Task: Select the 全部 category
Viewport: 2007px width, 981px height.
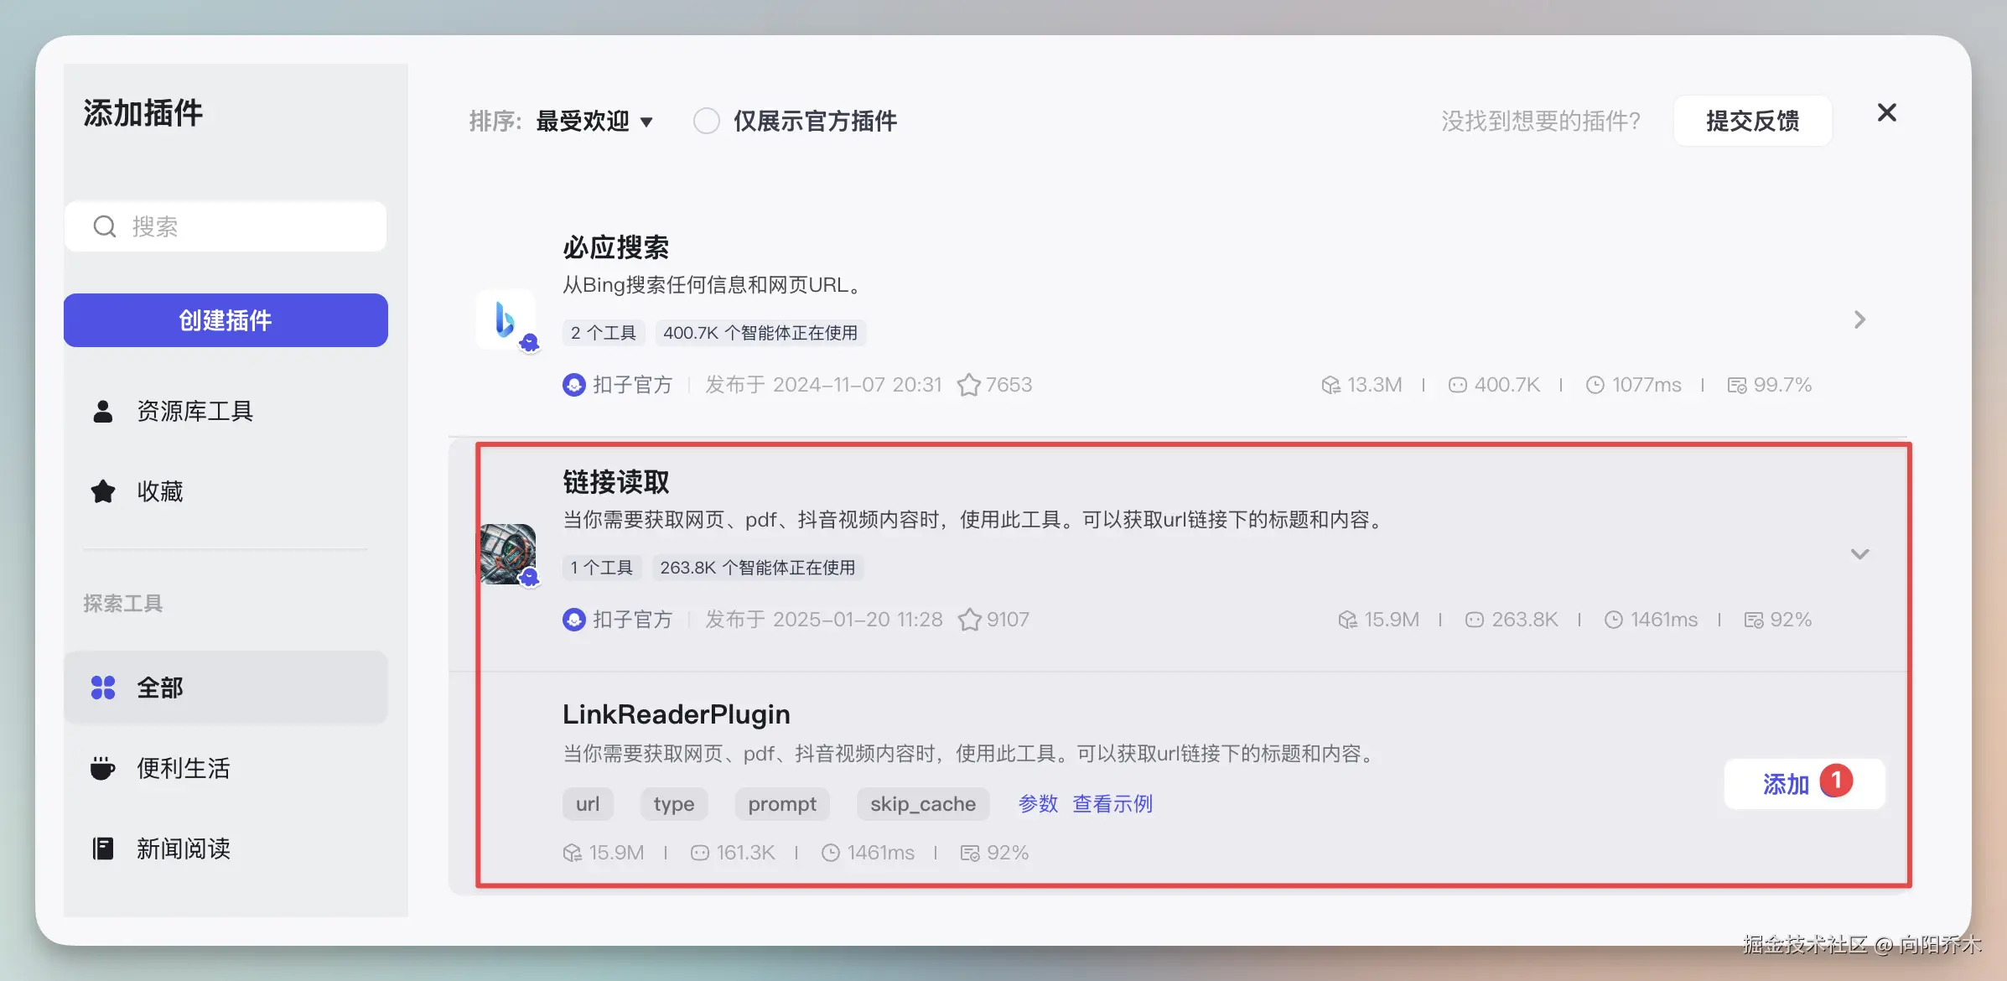Action: (159, 688)
